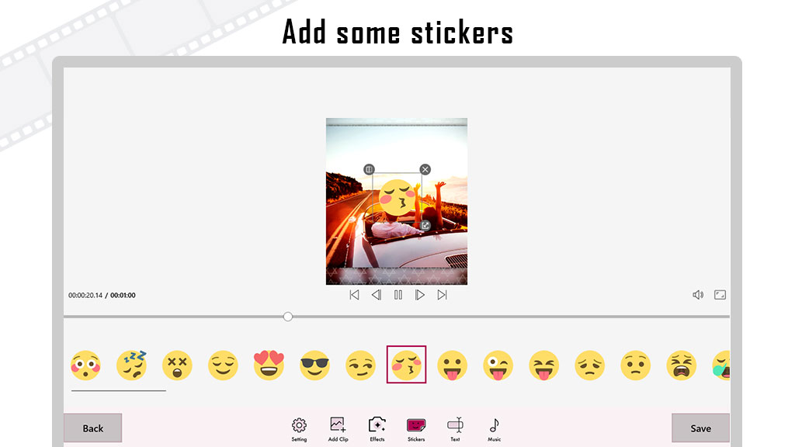Select the Stickers tool

[416, 428]
